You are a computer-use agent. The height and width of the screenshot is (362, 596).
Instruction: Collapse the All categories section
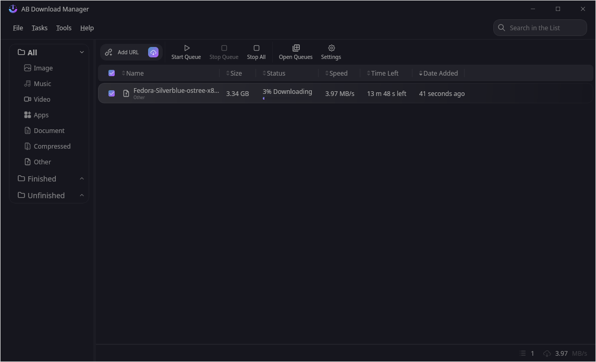81,52
